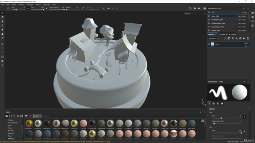This screenshot has height=143, width=255.
Task: Adjust the Stroke opacity slider in toolbar
Action: point(57,10)
